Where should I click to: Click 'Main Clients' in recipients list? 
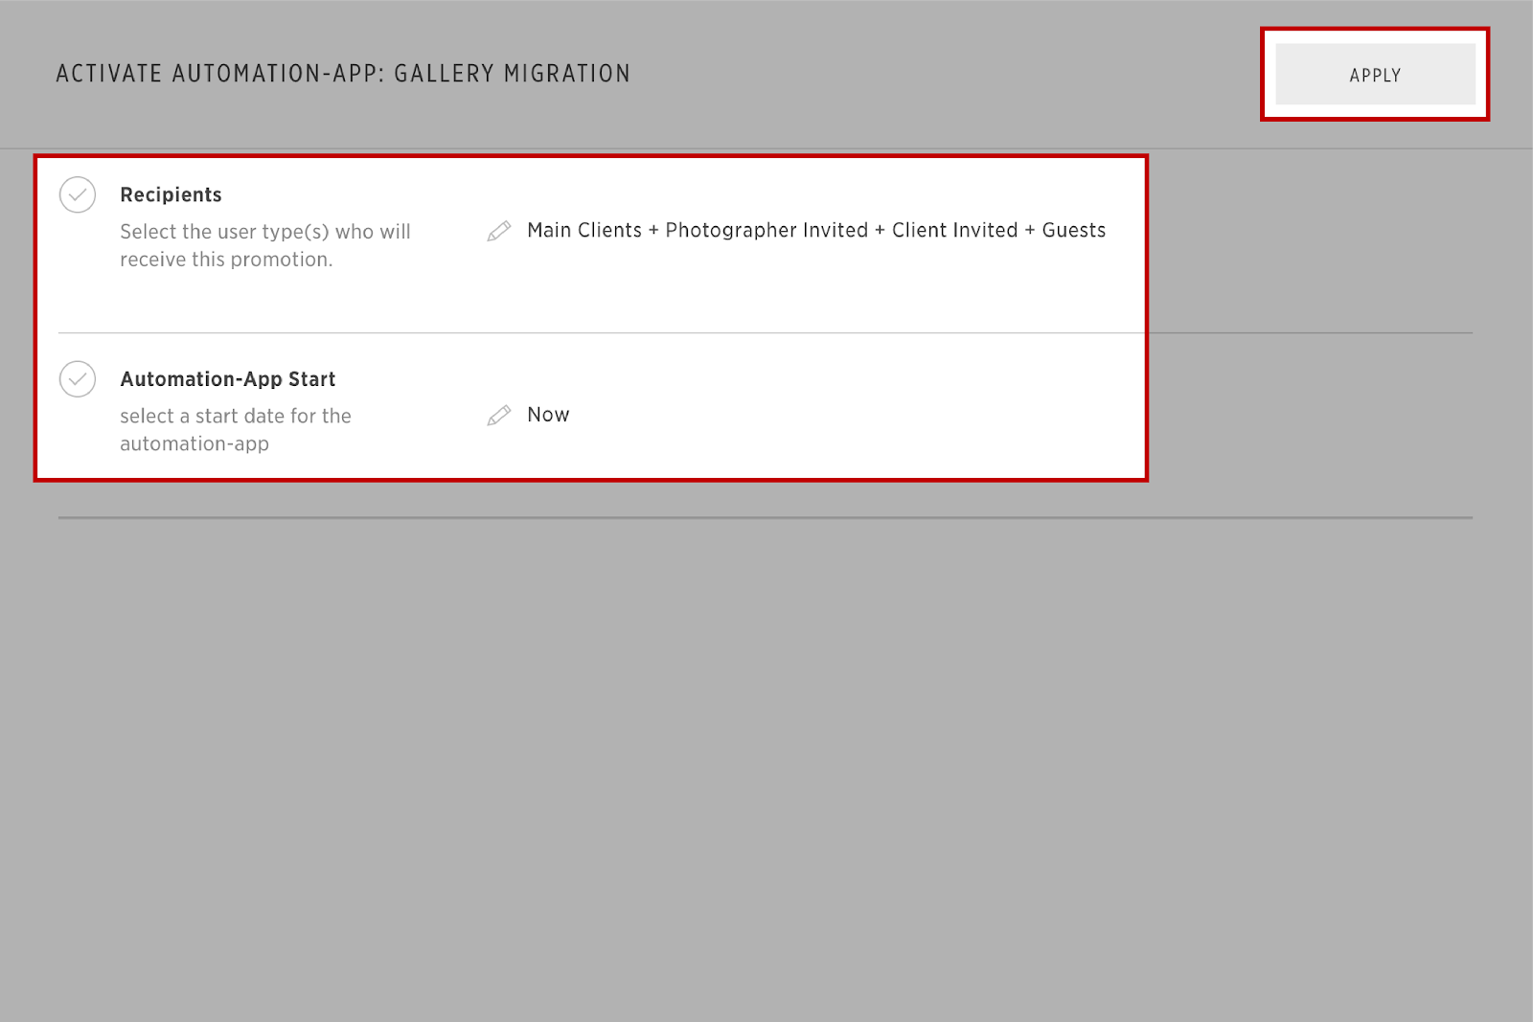pos(584,230)
